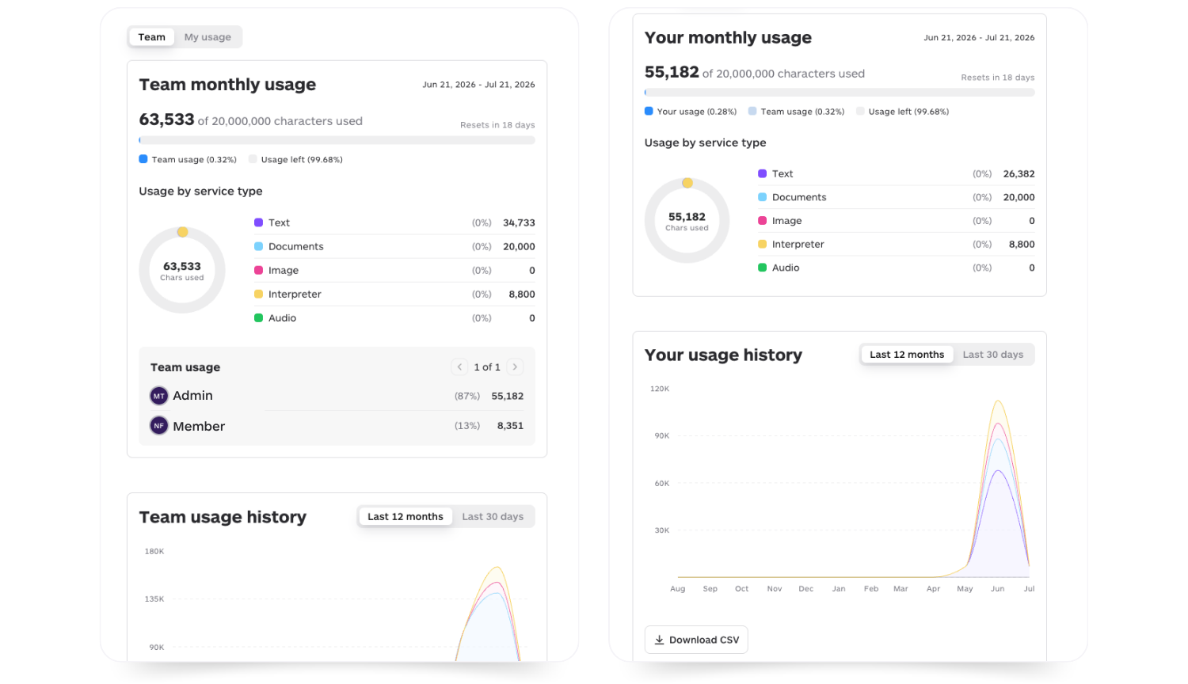Viewport: 1188px width, 684px height.
Task: Open the Admin team member row
Action: tap(337, 396)
